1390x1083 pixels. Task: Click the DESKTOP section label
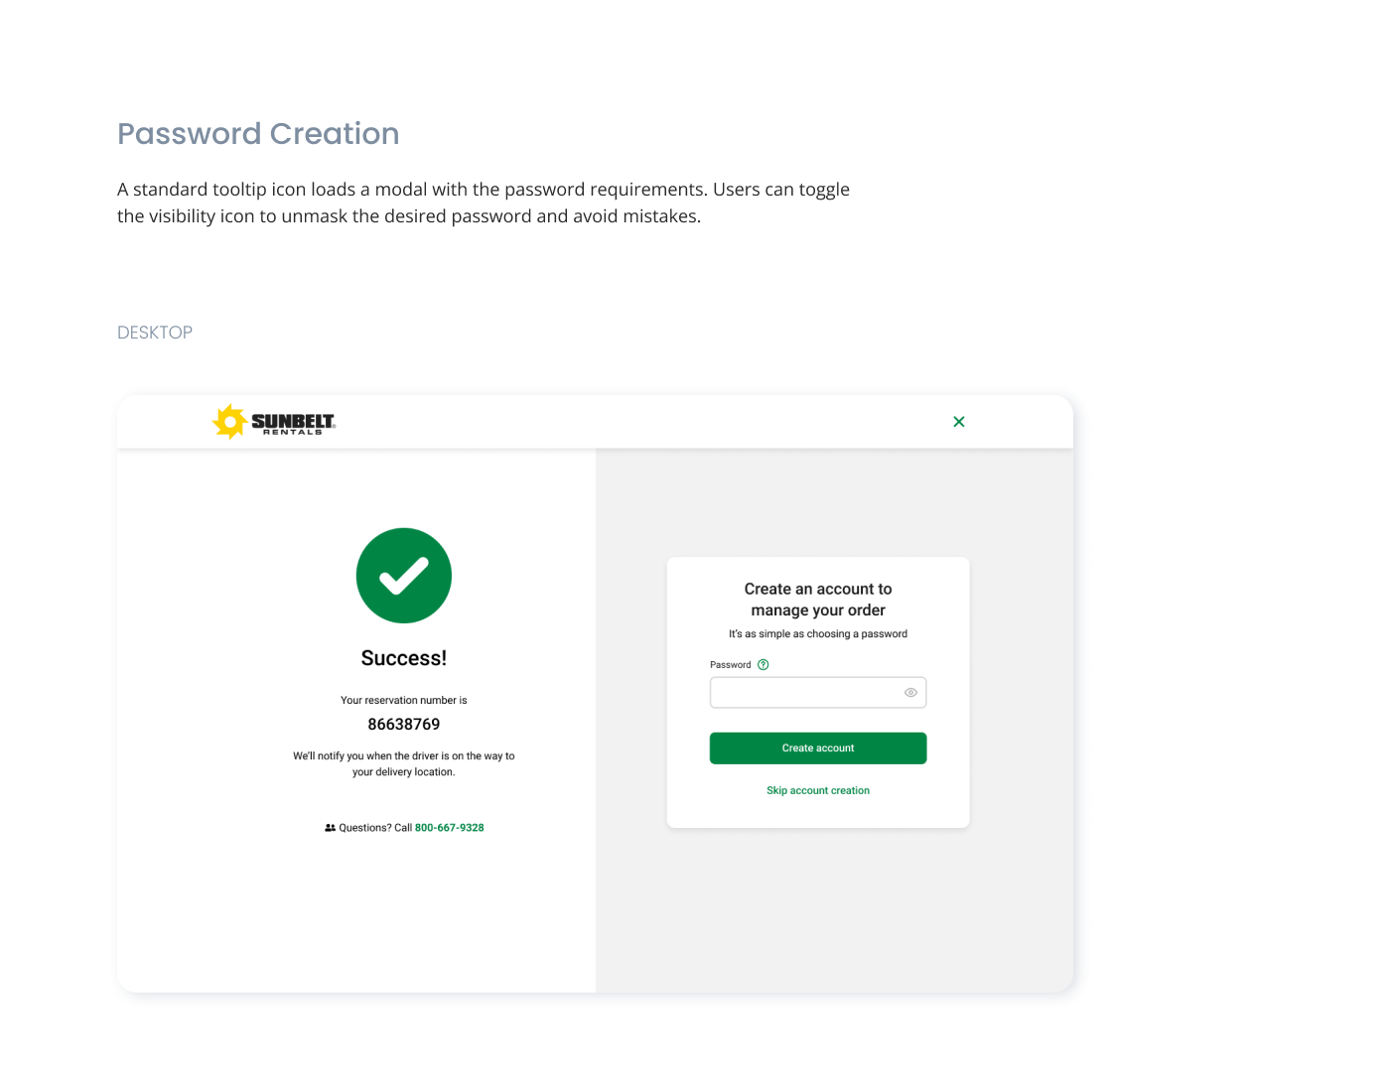pyautogui.click(x=155, y=333)
